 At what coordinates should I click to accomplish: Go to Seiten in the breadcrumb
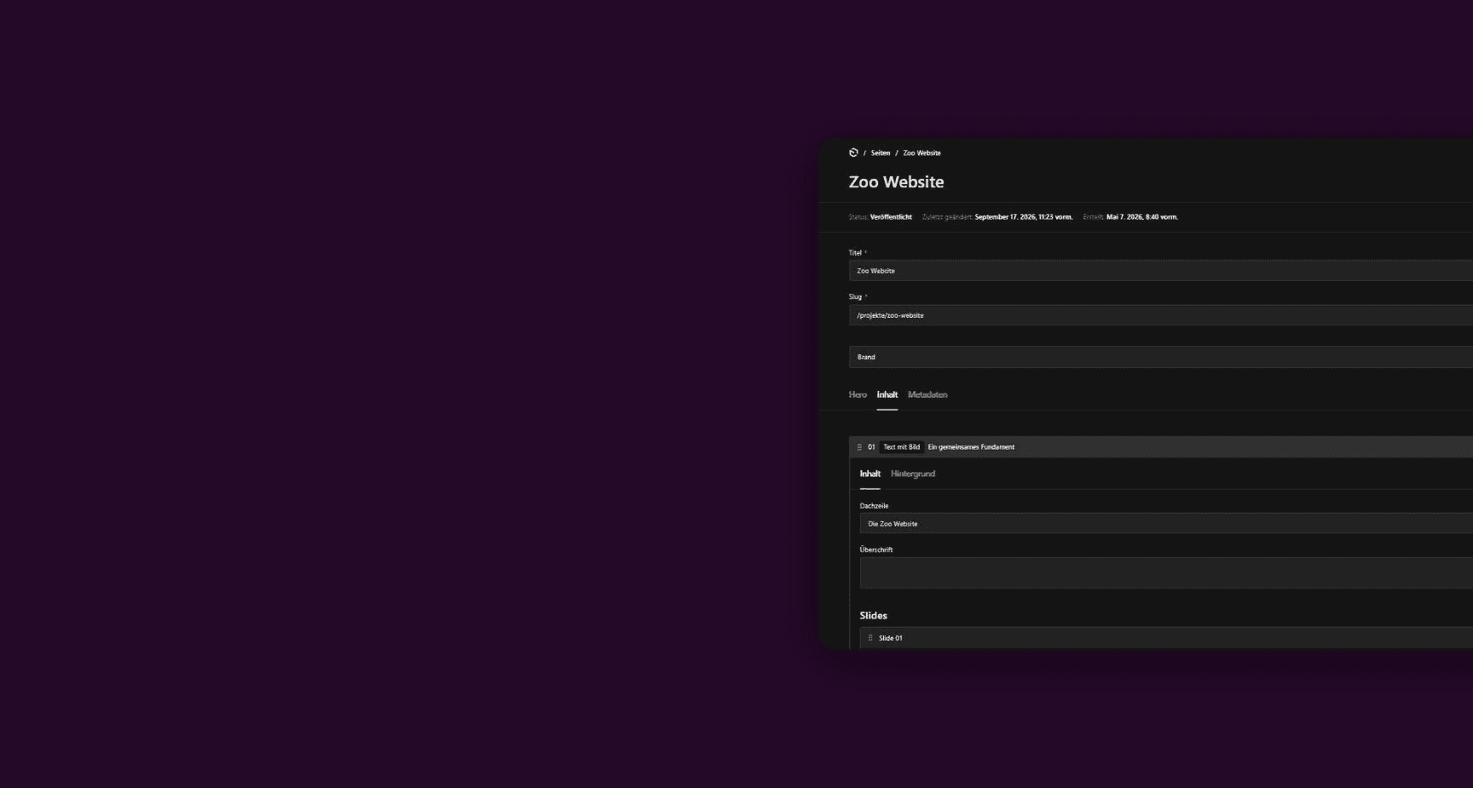coord(881,153)
